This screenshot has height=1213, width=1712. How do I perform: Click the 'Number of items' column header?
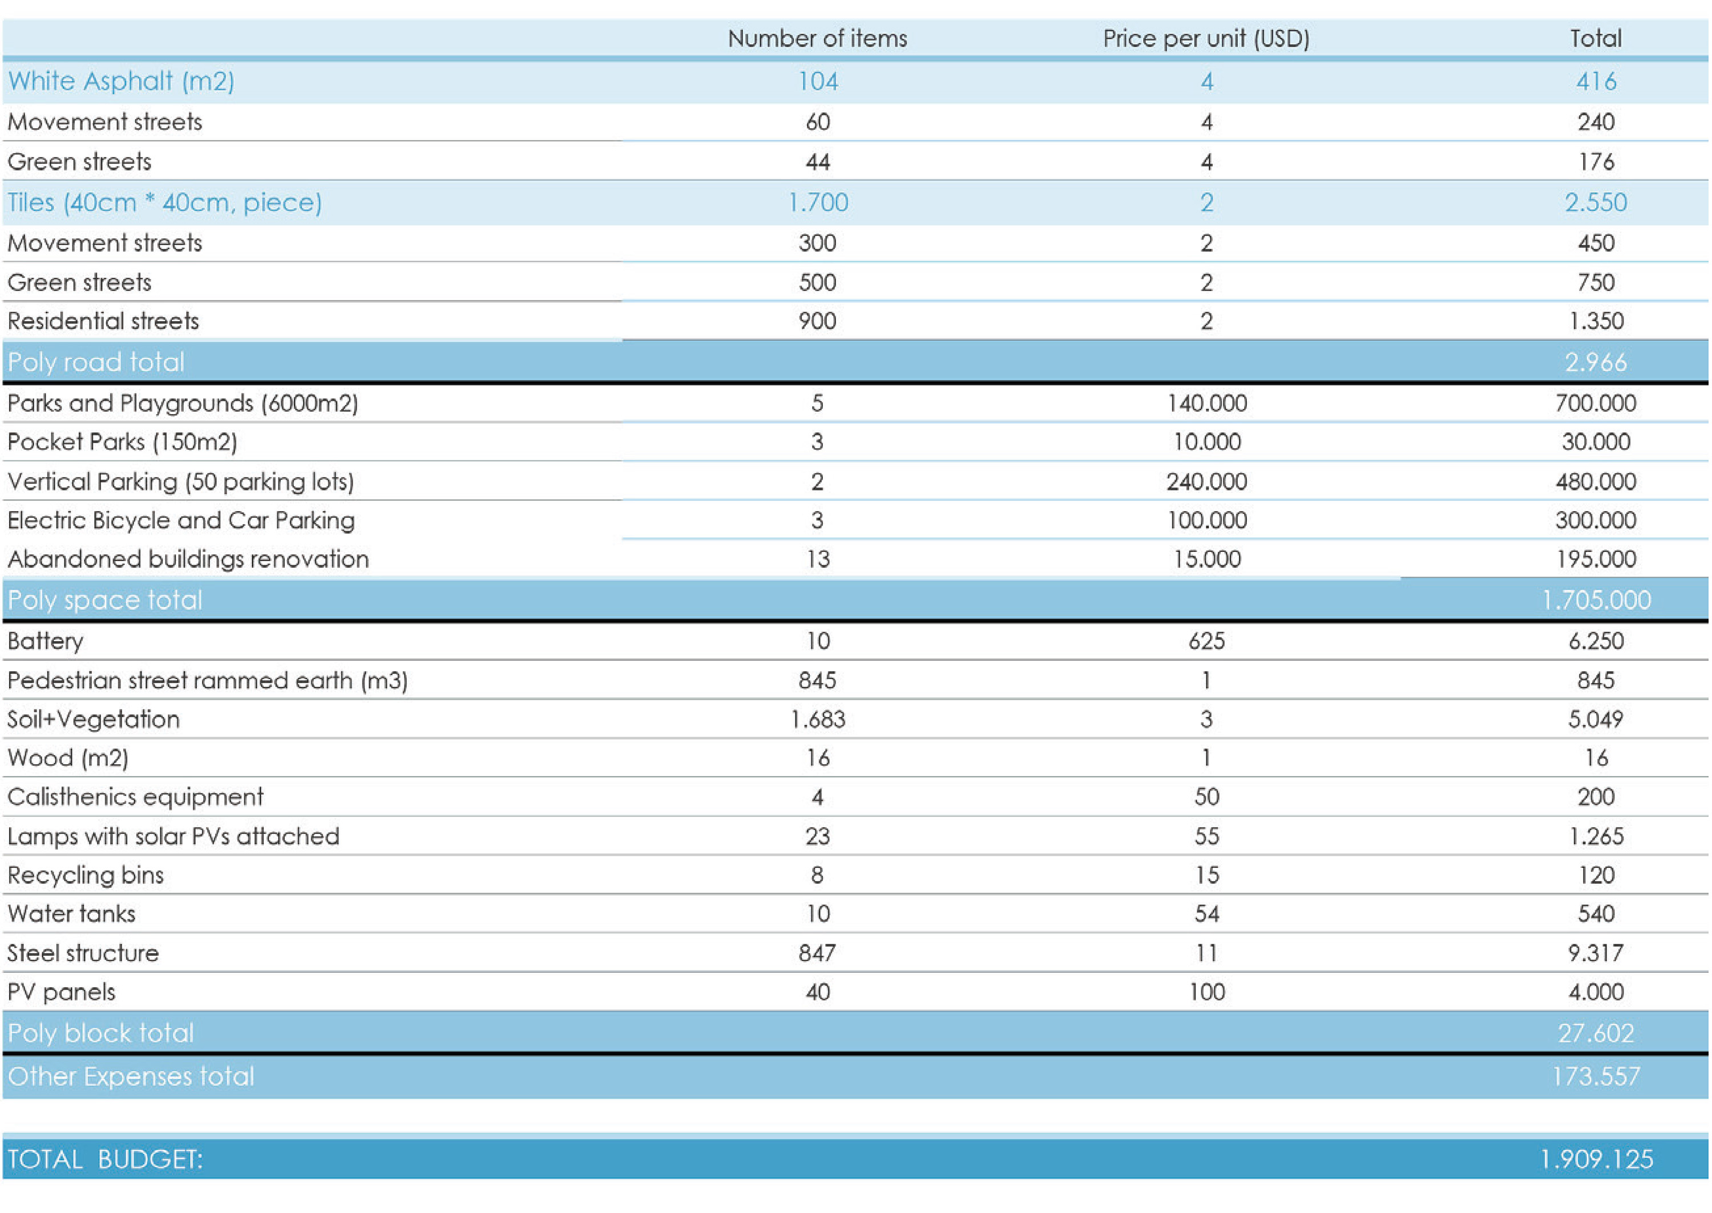pyautogui.click(x=817, y=38)
